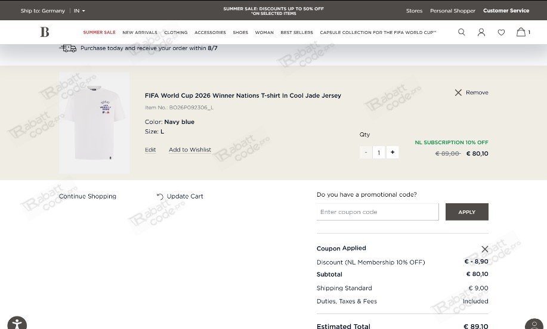
Task: Decrease quantity with the minus button
Action: coord(366,153)
